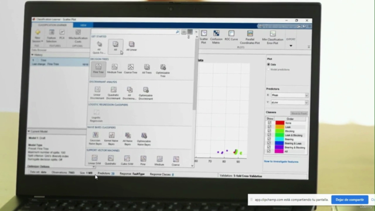
Task: Pick Optimizable Discriminant model
Action: [x=146, y=93]
